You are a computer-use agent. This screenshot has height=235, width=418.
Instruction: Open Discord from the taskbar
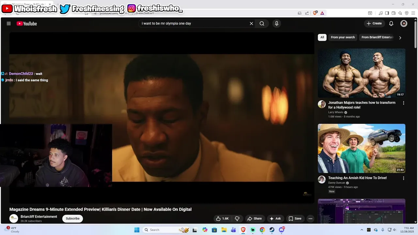[x=282, y=230]
